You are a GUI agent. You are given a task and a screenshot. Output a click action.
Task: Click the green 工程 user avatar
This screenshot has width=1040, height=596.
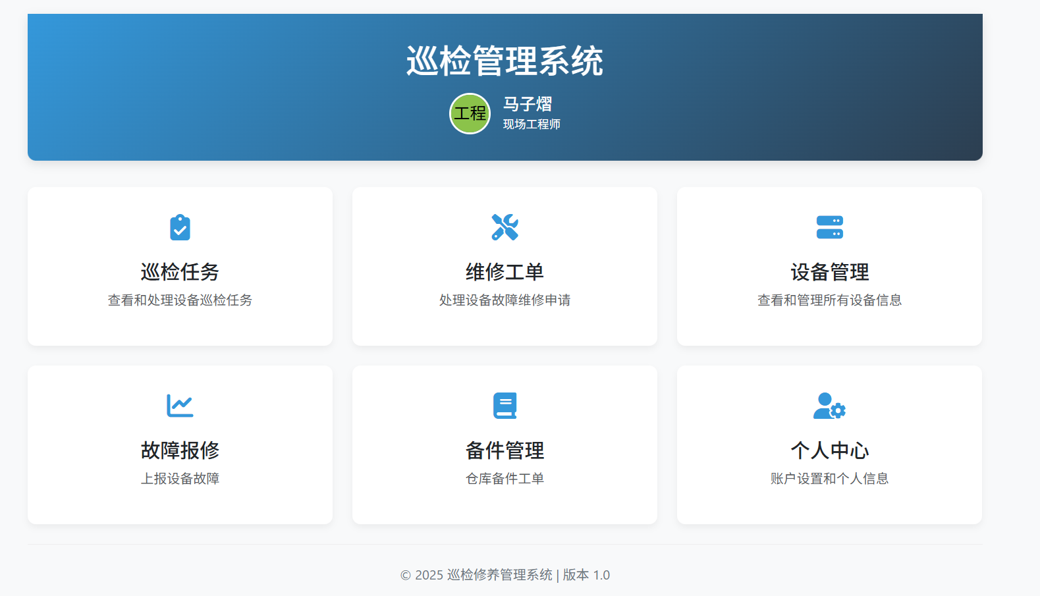(470, 113)
